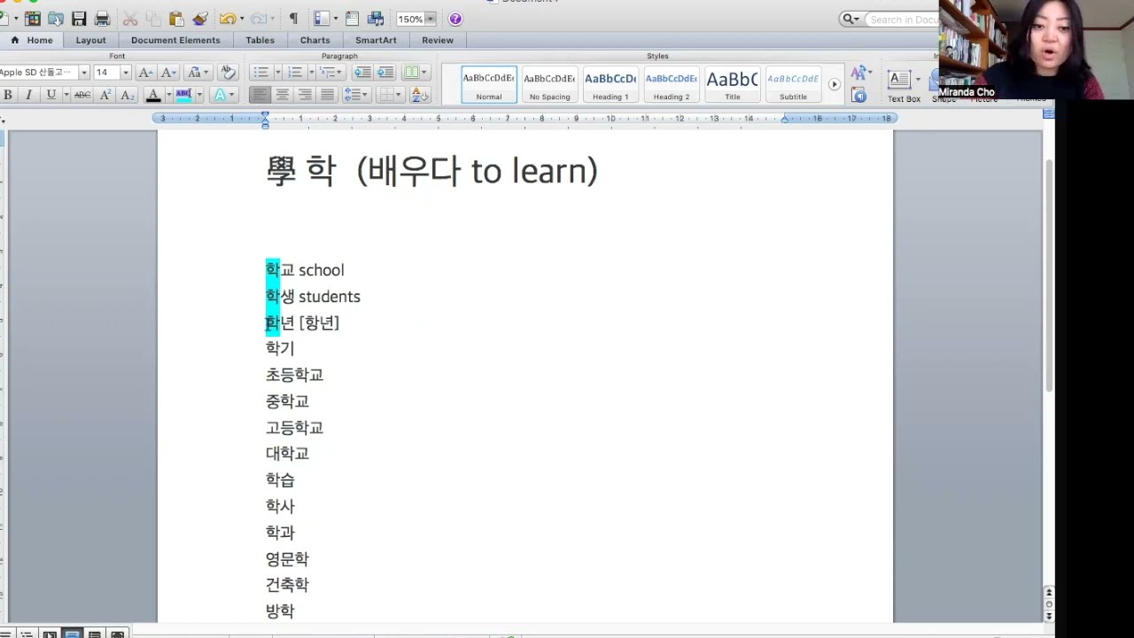This screenshot has width=1134, height=638.
Task: Apply the font color swatch
Action: 153,95
